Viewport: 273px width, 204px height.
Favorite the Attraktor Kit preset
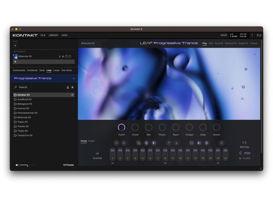pyautogui.click(x=72, y=95)
